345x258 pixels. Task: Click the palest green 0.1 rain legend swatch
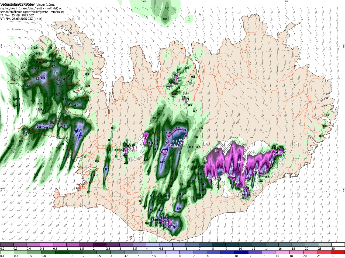pyautogui.click(x=7, y=252)
